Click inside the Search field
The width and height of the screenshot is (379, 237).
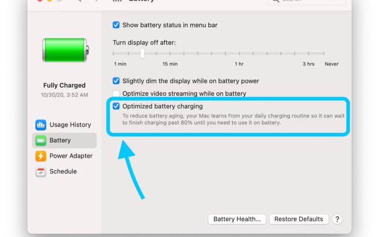coord(307,1)
